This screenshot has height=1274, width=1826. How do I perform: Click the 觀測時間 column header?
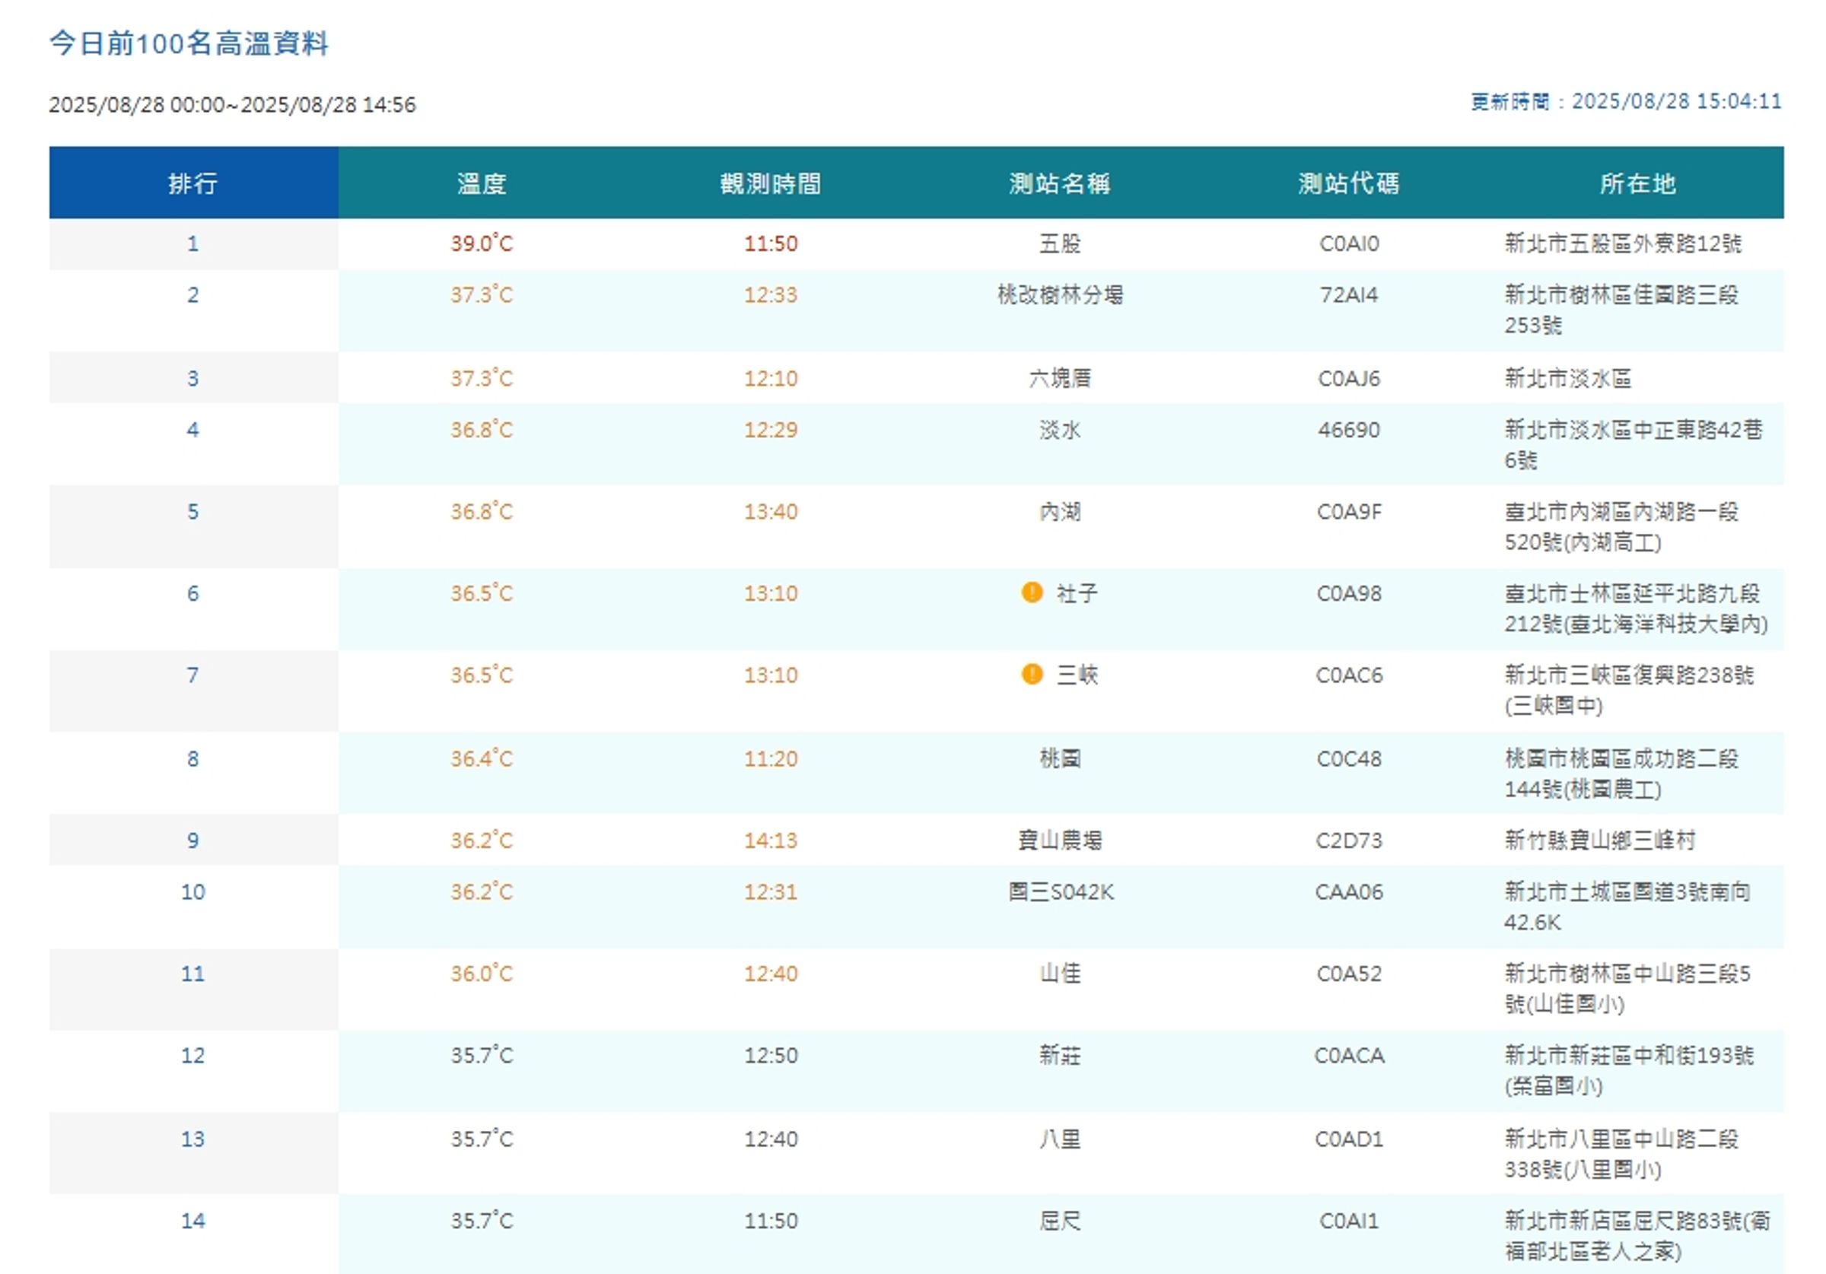pos(771,183)
